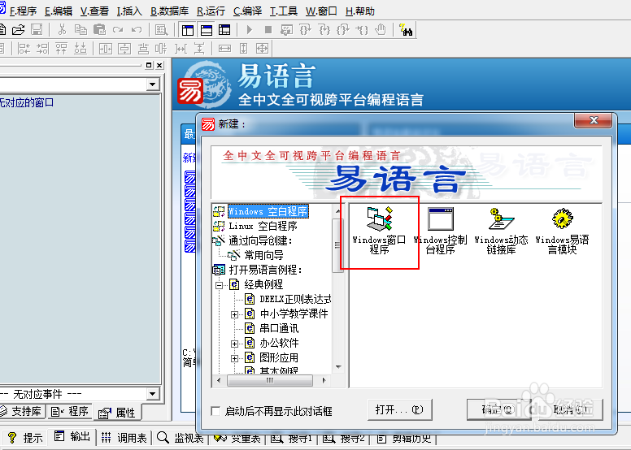Open the top dropdown in left panel
631x450 pixels.
tap(152, 84)
